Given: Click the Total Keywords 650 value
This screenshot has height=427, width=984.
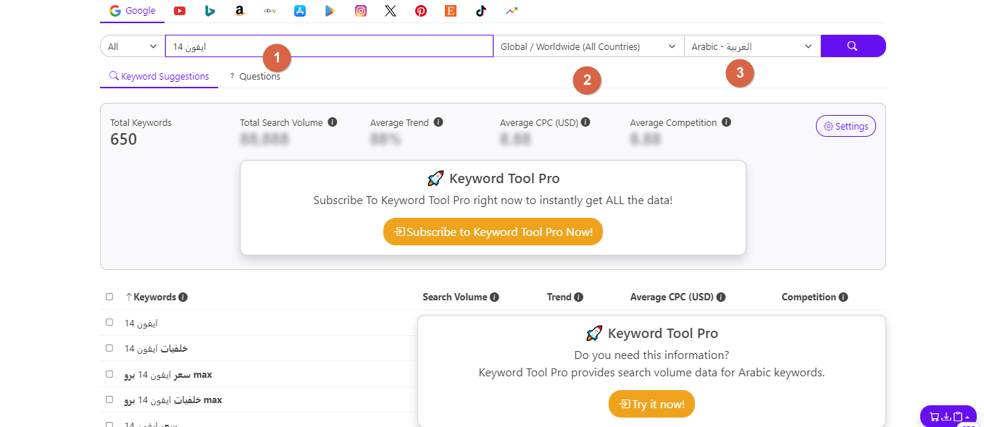Looking at the screenshot, I should click(x=123, y=139).
